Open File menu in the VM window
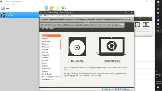The height and width of the screenshot is (91, 162). tap(41, 16)
